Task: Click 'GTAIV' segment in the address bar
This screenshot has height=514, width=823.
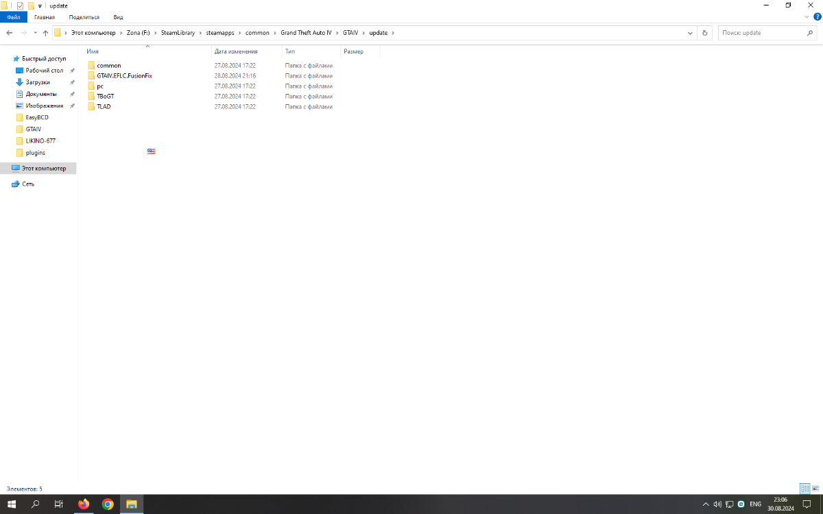Action: pyautogui.click(x=350, y=33)
